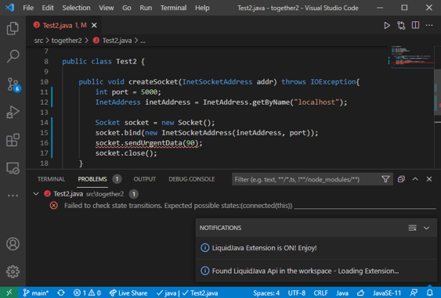This screenshot has height=298, width=441.
Task: Switch to the DEBUG CONSOLE panel tab
Action: click(192, 179)
